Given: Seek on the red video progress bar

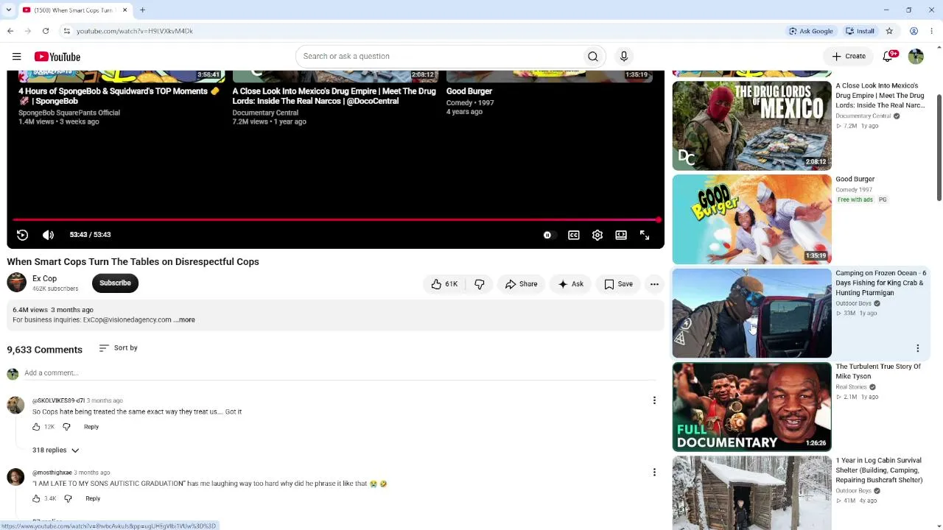Looking at the screenshot, I should [x=335, y=219].
